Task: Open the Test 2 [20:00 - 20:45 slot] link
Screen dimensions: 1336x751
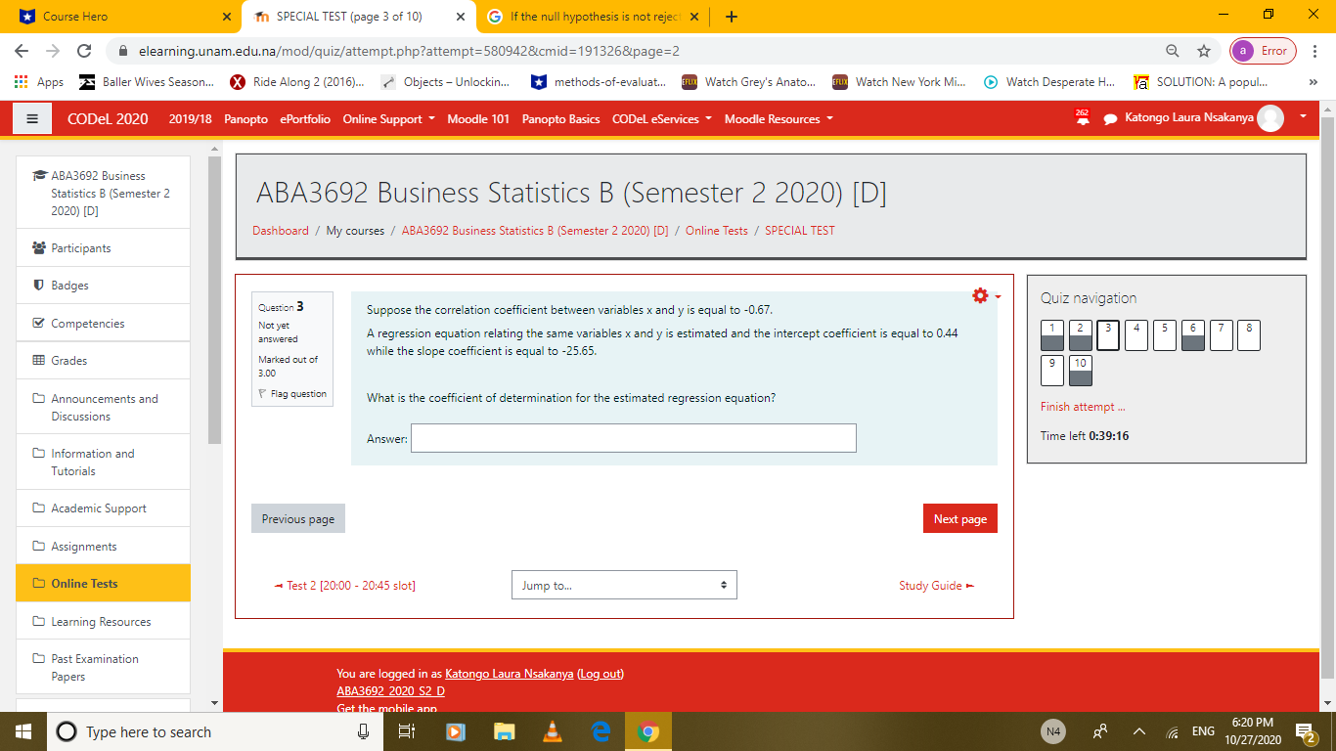Action: click(345, 586)
